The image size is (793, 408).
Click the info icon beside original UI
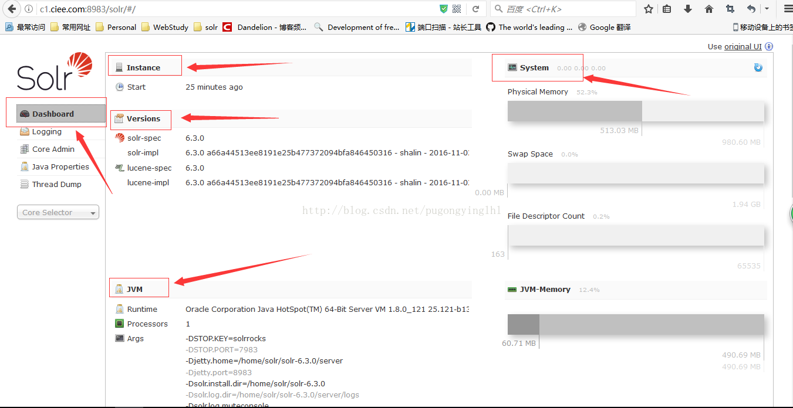[769, 46]
